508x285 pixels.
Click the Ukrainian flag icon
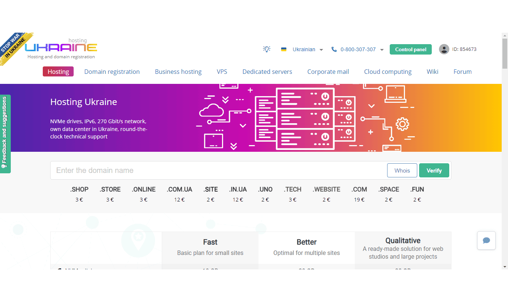pyautogui.click(x=284, y=49)
